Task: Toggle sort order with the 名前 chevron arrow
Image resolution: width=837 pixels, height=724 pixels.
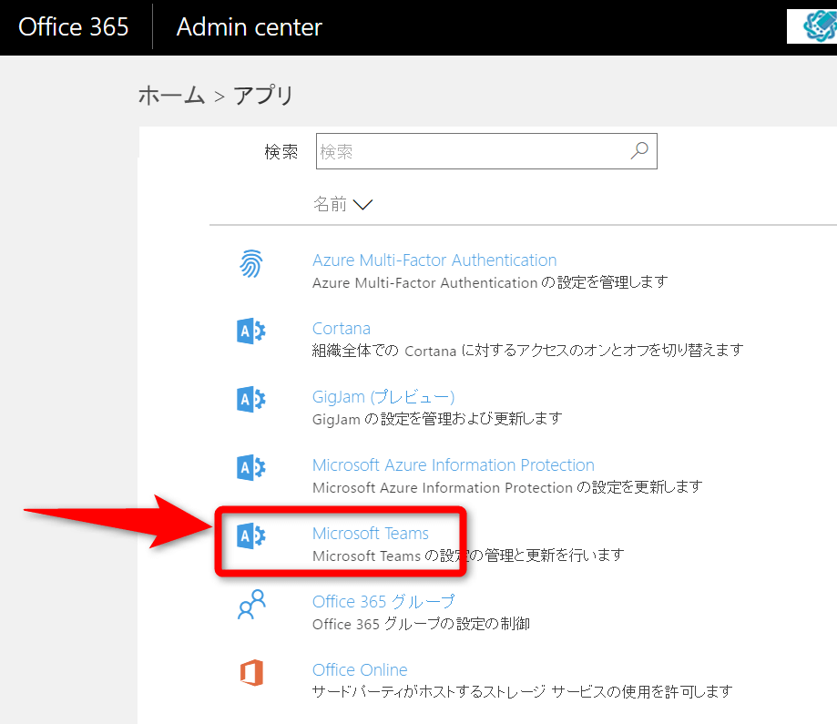Action: coord(362,206)
